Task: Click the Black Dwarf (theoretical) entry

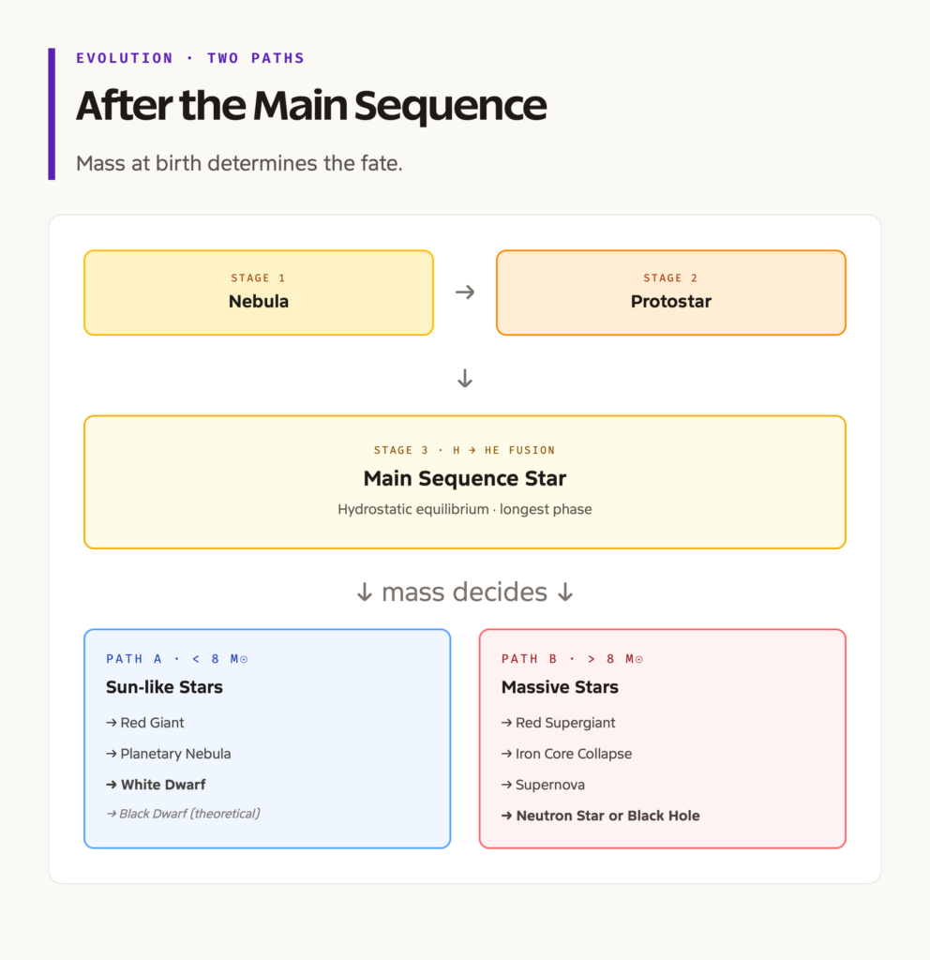Action: tap(183, 814)
